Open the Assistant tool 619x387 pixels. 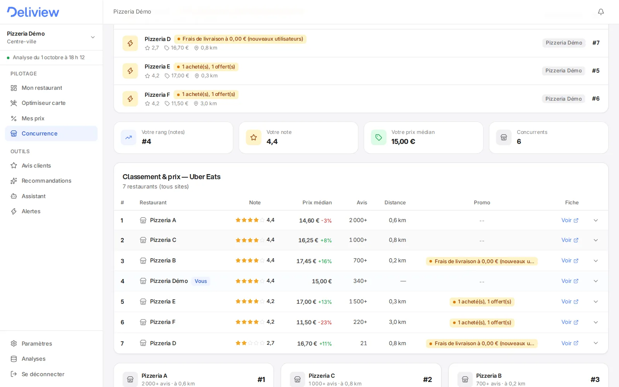[51, 196]
